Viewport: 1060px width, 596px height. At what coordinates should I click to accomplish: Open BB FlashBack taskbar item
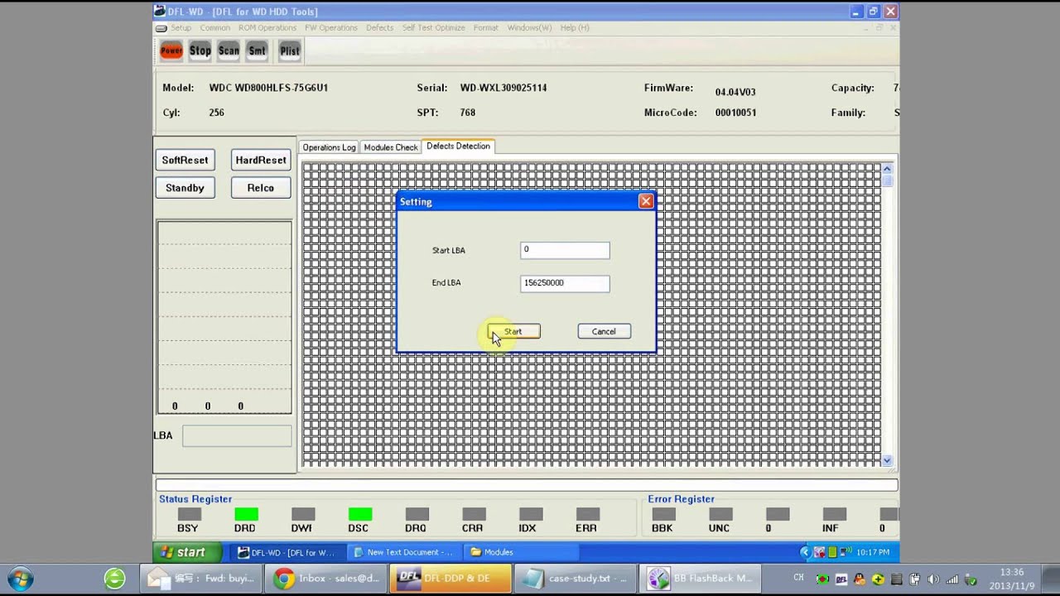[701, 579]
